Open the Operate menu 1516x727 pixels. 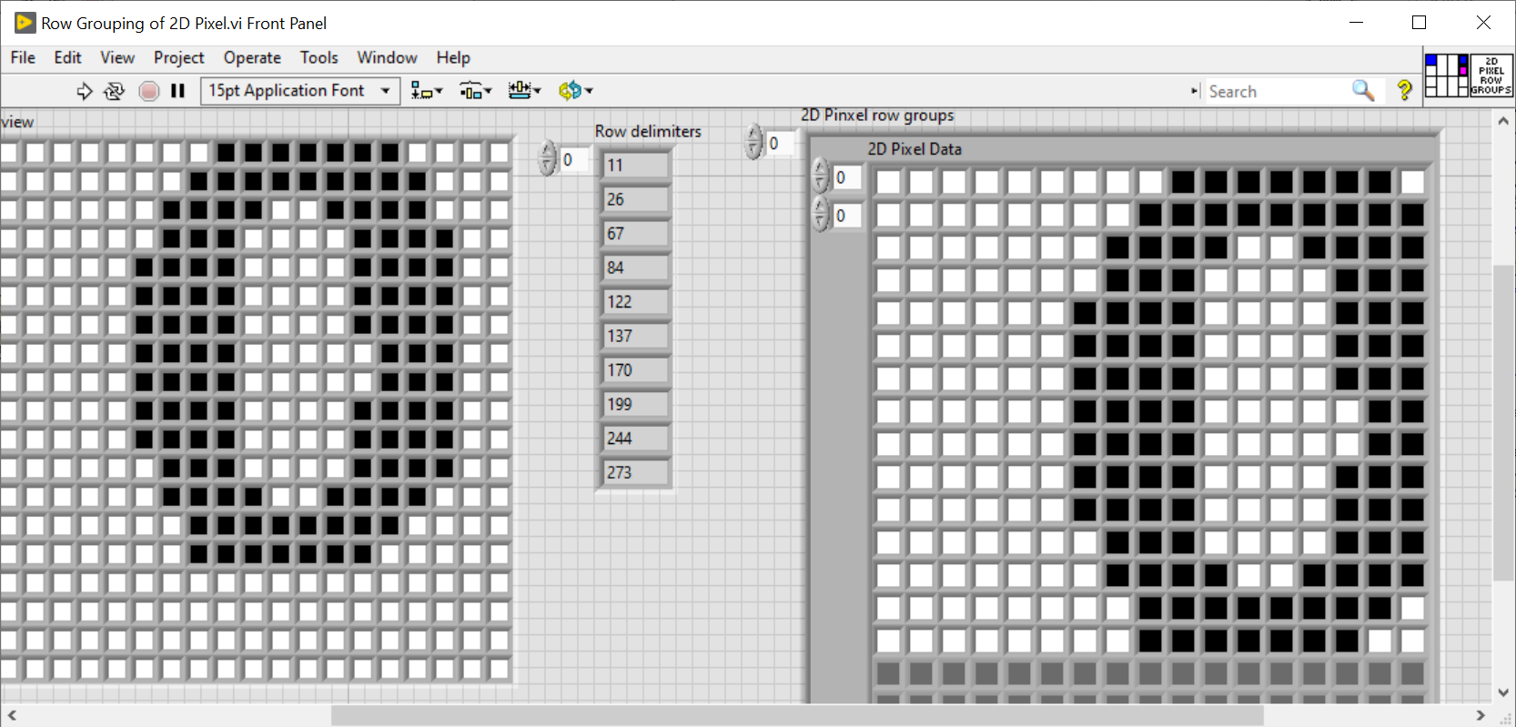(x=252, y=57)
